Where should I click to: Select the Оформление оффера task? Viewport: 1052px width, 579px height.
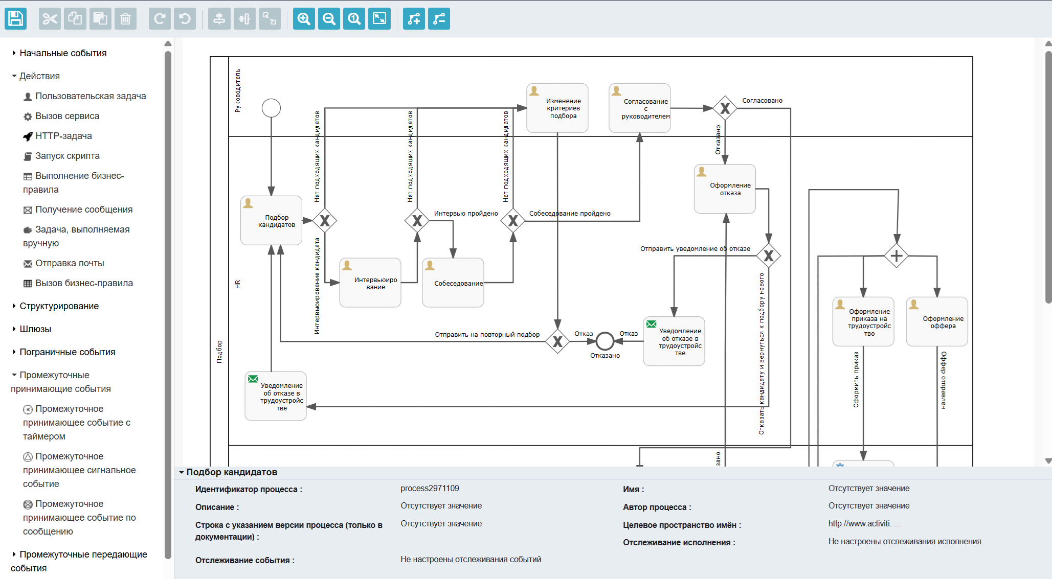pyautogui.click(x=937, y=321)
